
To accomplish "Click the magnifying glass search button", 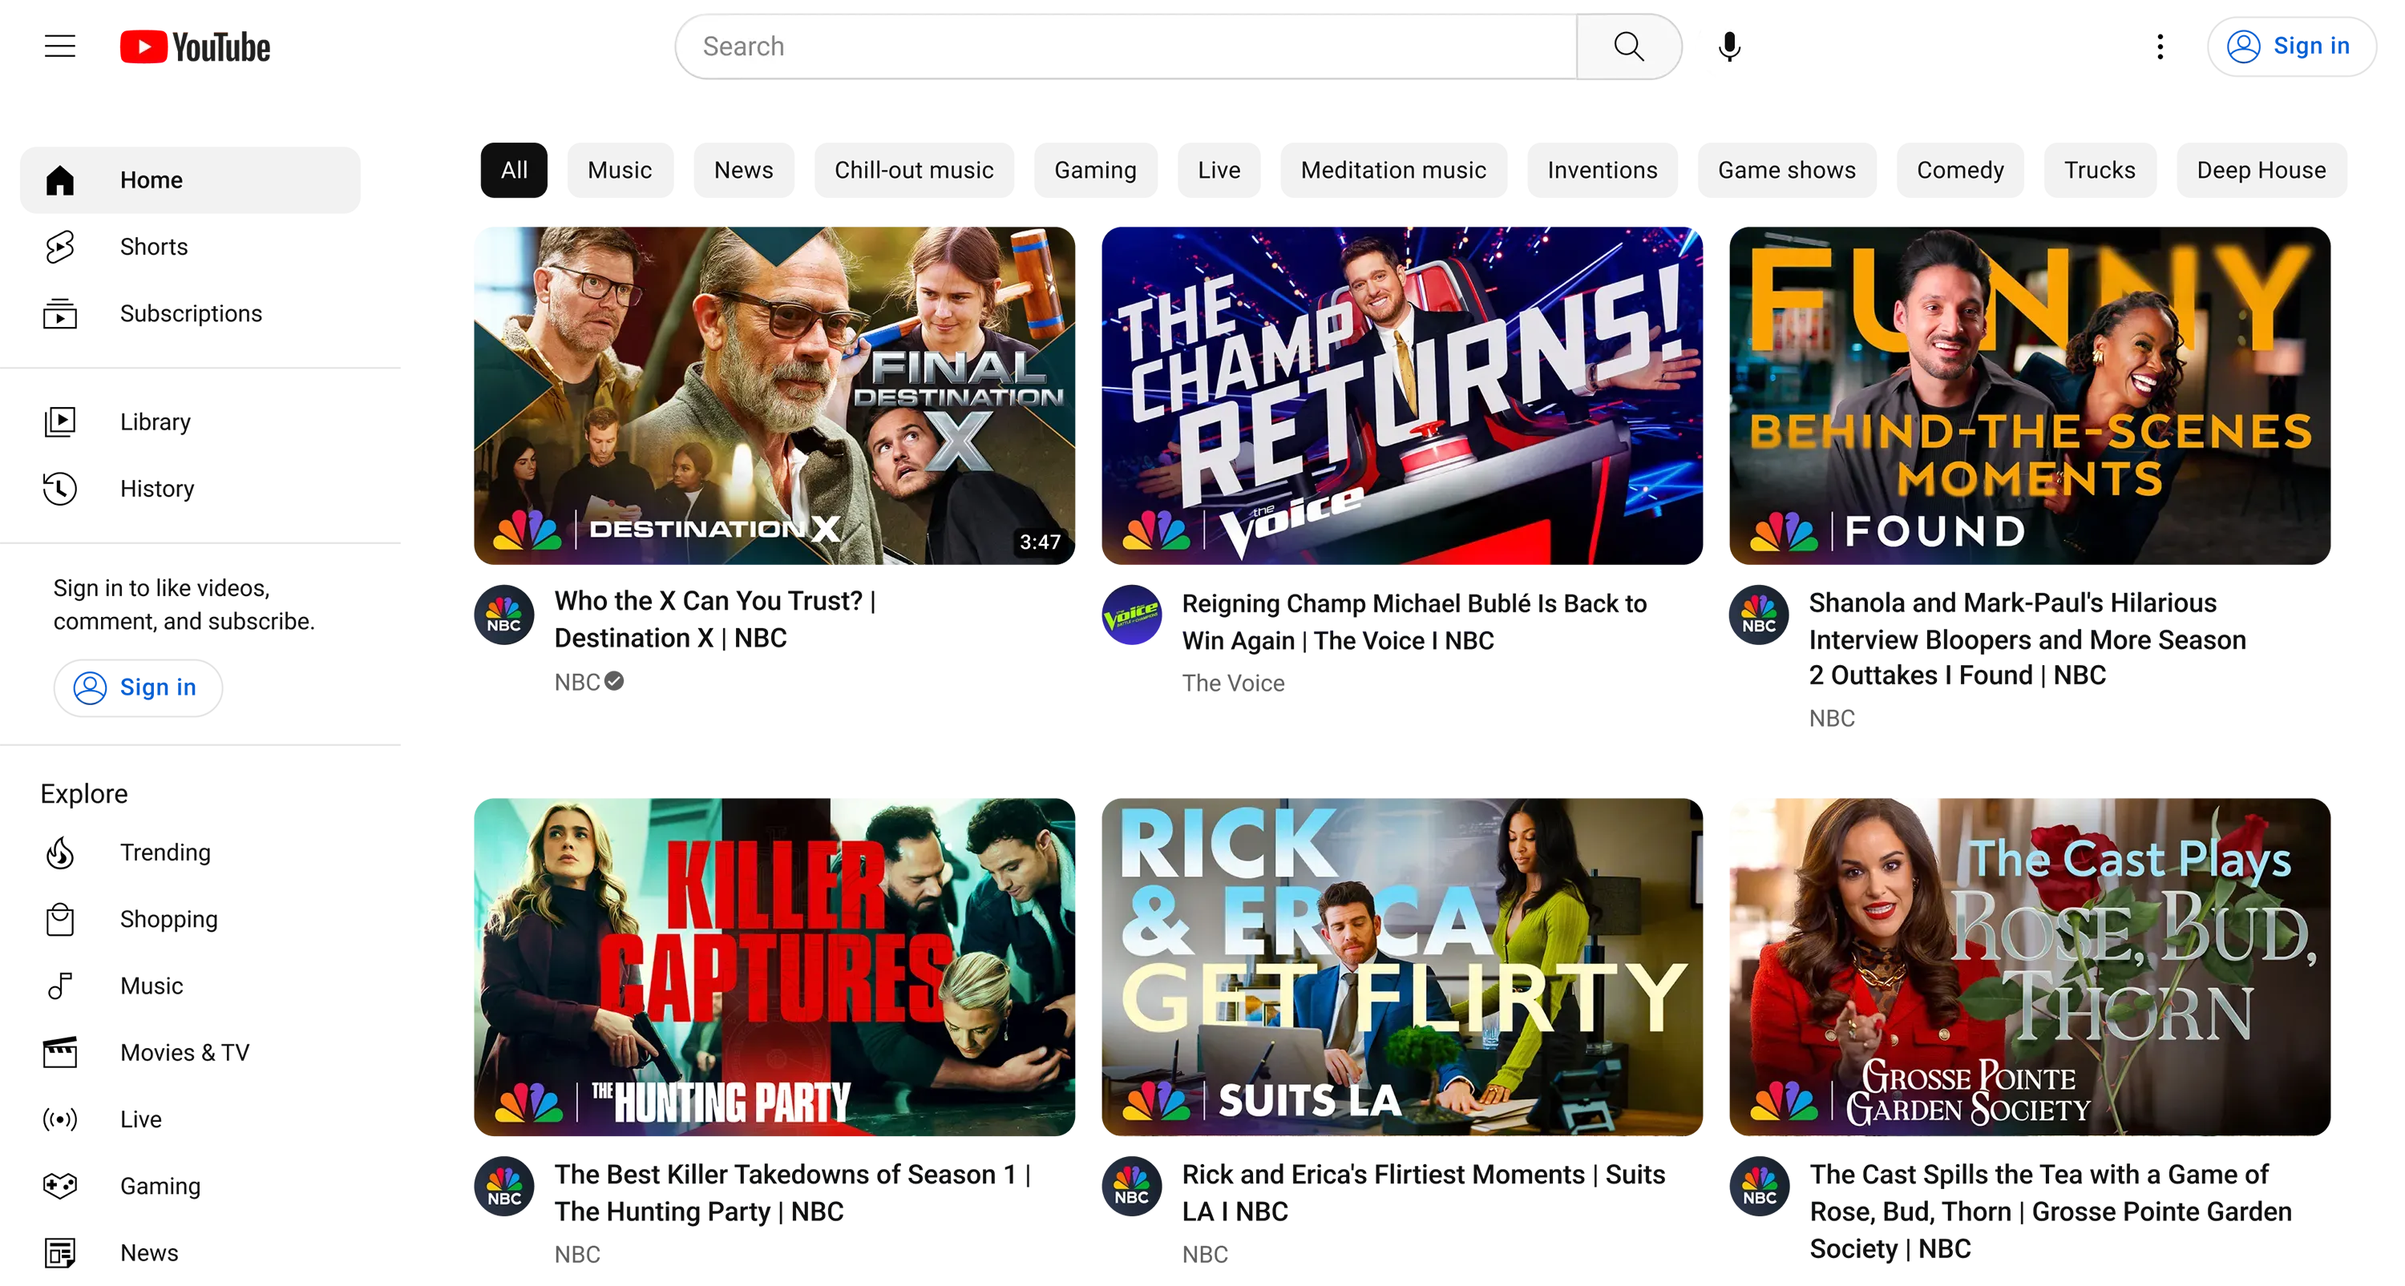I will [1628, 46].
